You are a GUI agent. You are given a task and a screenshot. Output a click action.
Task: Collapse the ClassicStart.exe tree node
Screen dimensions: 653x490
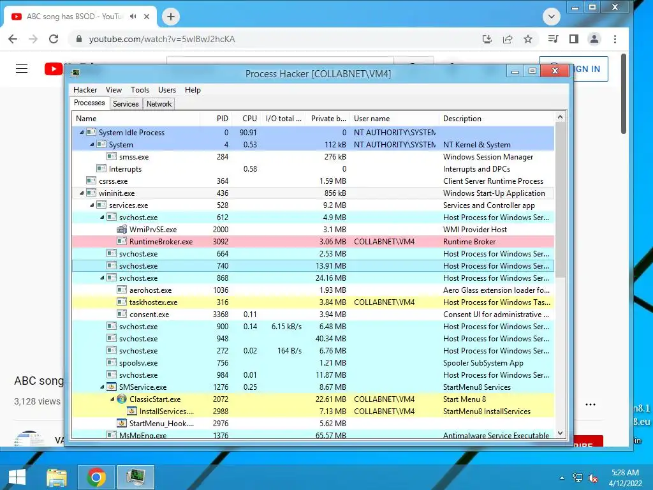tap(112, 399)
